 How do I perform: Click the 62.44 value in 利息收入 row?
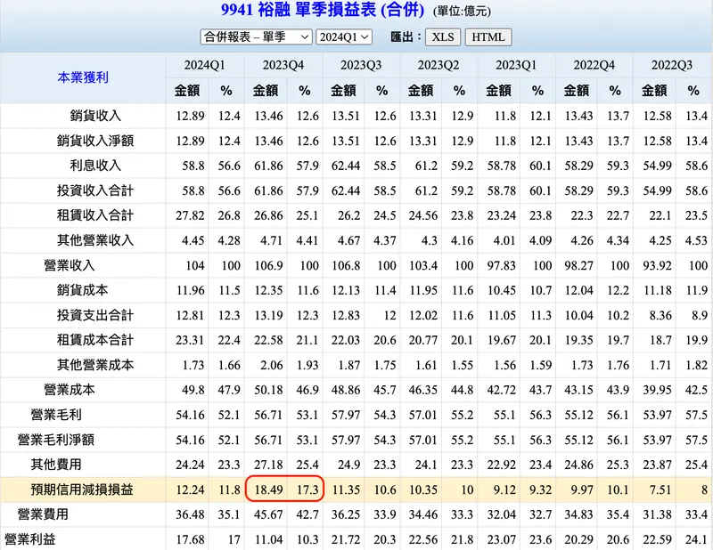(346, 166)
